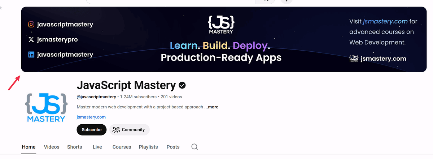Image resolution: width=433 pixels, height=159 pixels.
Task: Select the Home tab
Action: (x=29, y=147)
